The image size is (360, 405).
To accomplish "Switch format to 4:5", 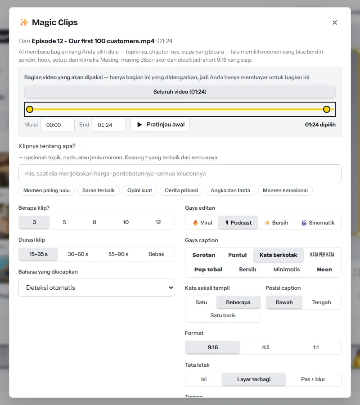I will 265,347.
